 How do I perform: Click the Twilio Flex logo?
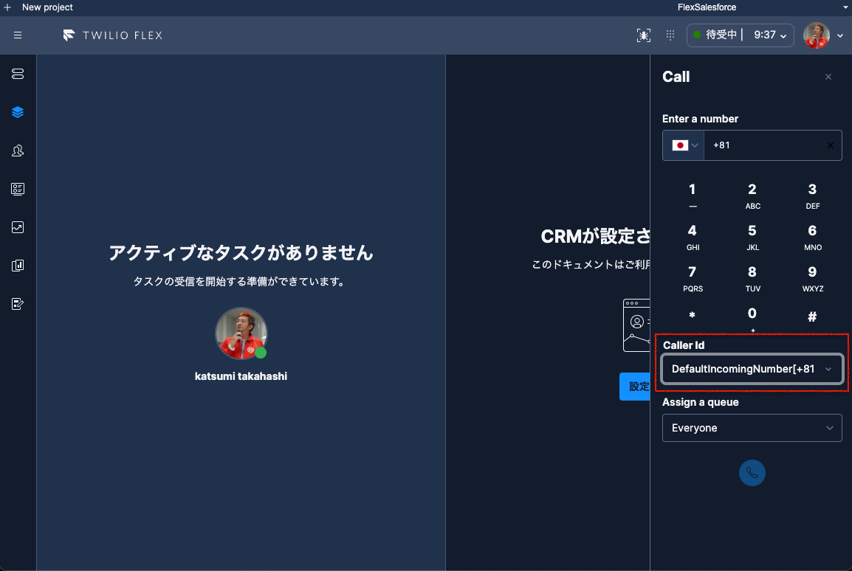112,35
